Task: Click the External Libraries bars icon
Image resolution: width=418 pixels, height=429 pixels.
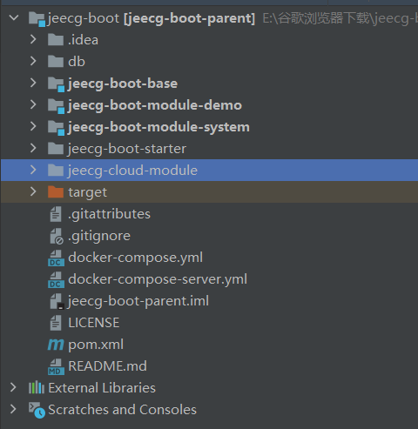Action: click(37, 388)
